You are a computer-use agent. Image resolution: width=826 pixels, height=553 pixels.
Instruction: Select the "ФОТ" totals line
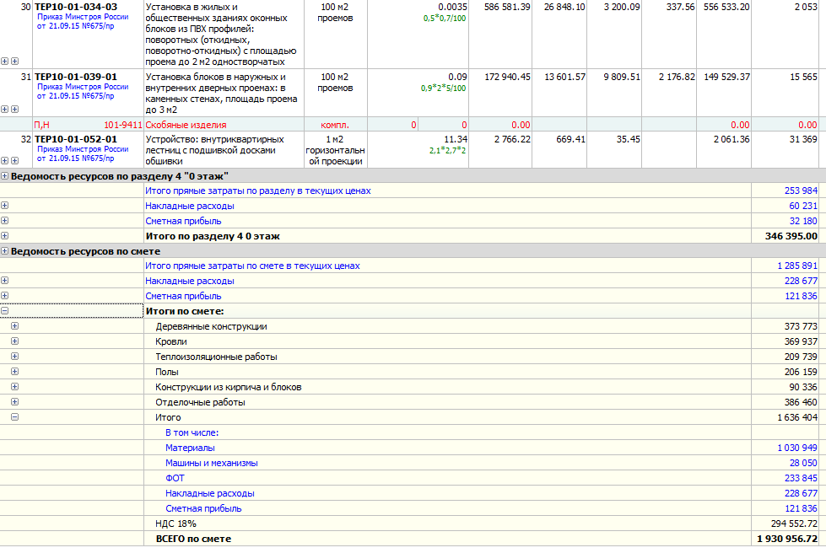click(175, 478)
